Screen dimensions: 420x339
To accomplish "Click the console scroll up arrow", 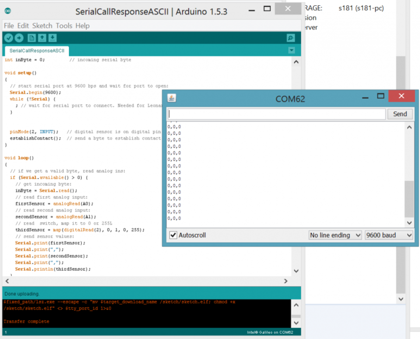I will click(x=296, y=305).
